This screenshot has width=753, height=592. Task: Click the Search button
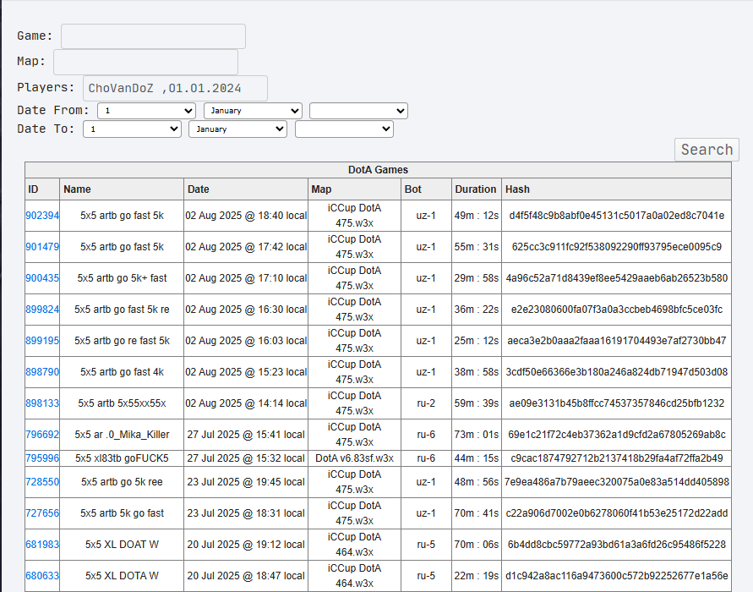tap(707, 150)
